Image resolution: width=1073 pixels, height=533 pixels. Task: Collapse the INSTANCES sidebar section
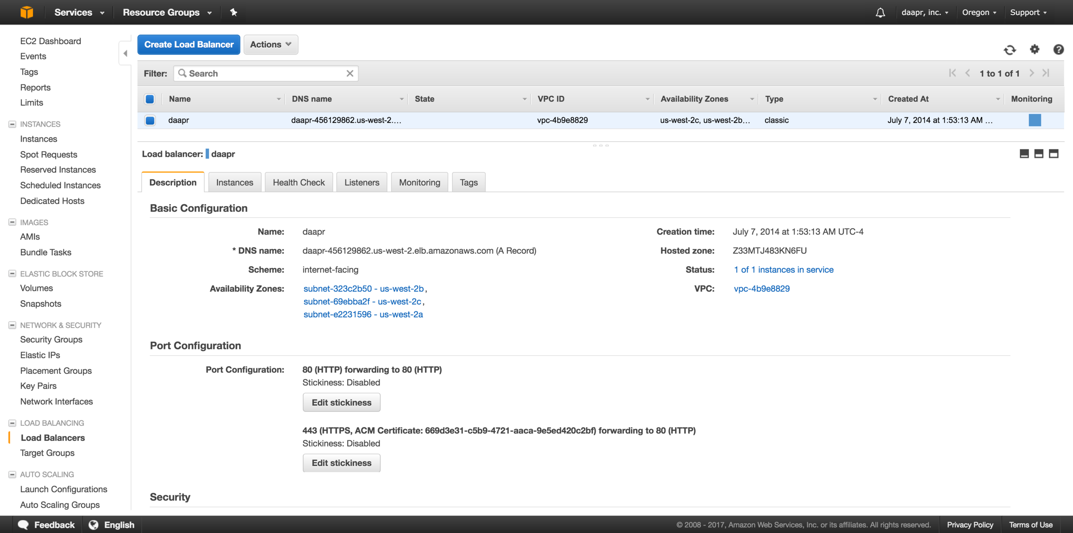click(x=12, y=124)
